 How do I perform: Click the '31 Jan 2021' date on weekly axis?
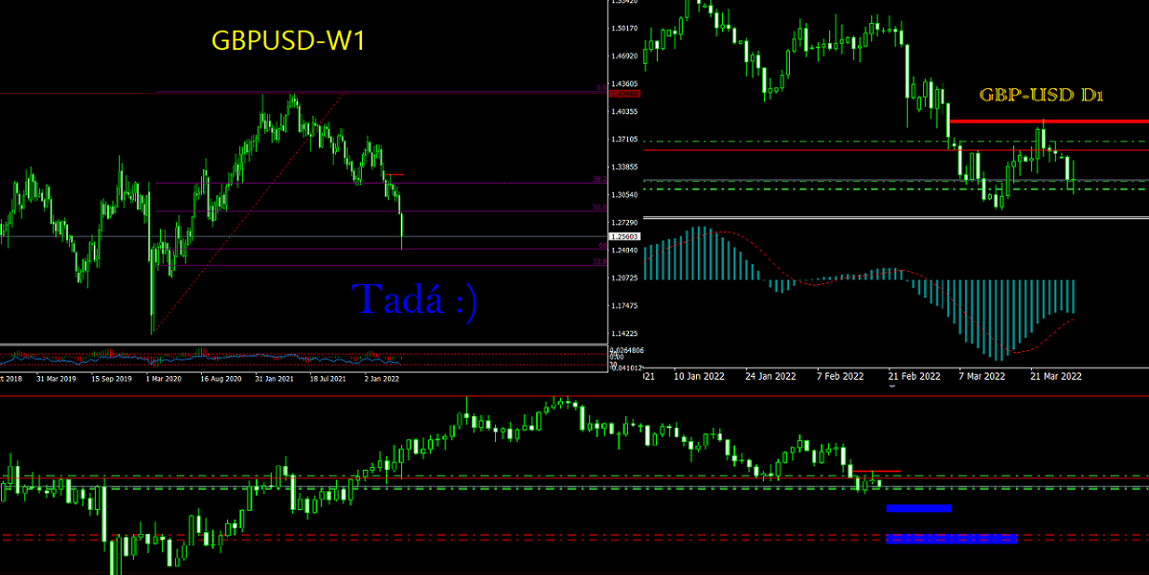[x=275, y=379]
